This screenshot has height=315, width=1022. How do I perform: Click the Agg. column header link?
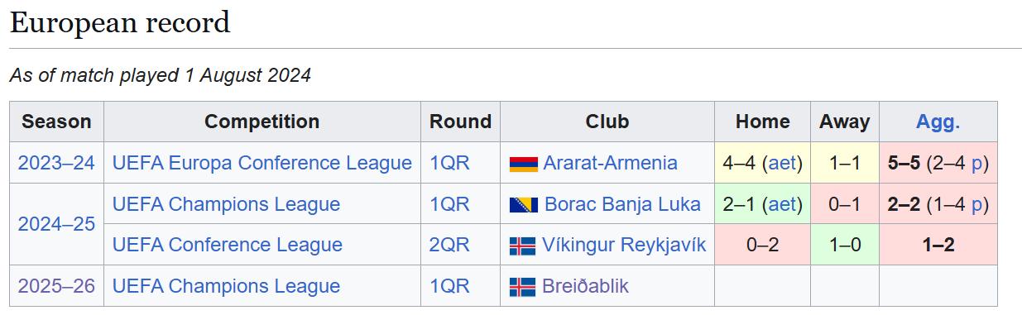(x=938, y=122)
